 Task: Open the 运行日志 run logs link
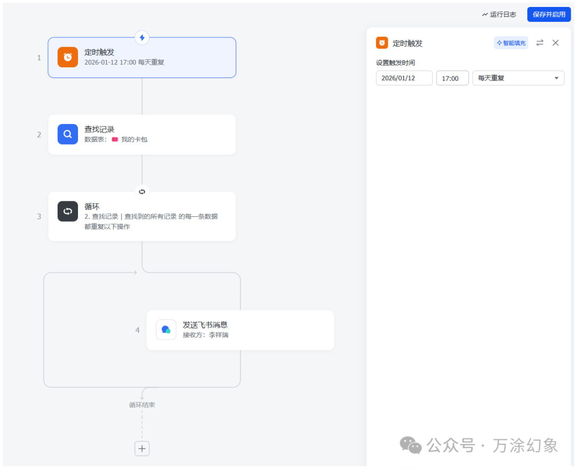(x=499, y=14)
